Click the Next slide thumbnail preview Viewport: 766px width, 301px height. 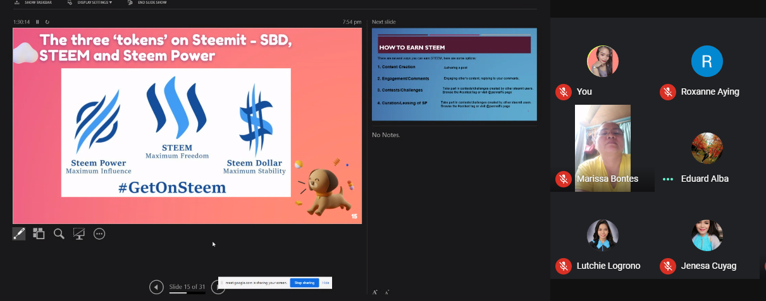tap(454, 74)
